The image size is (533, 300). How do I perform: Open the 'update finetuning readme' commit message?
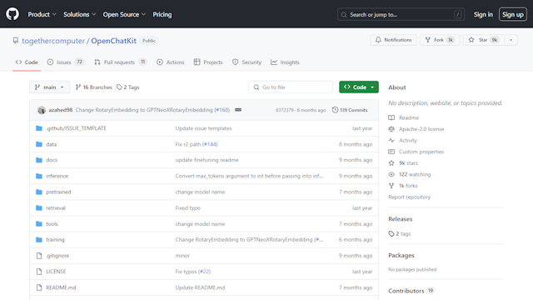[207, 160]
